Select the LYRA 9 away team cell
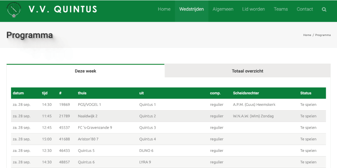 pyautogui.click(x=145, y=162)
